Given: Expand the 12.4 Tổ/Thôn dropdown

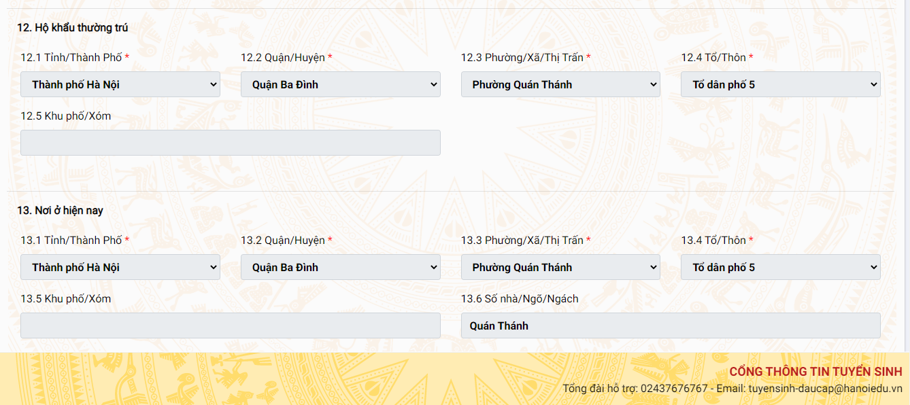Looking at the screenshot, I should point(781,84).
